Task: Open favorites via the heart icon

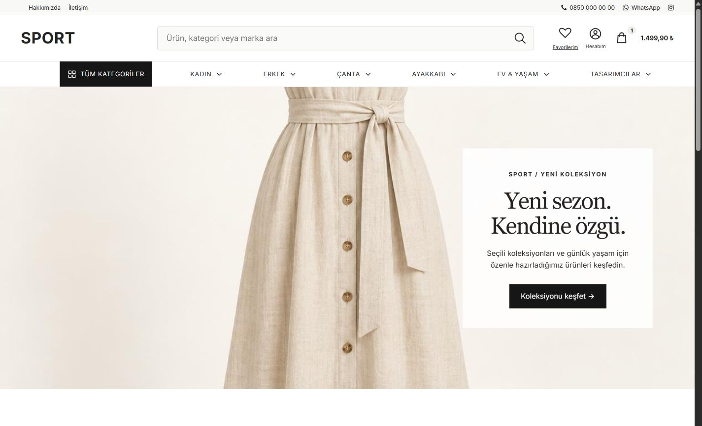Action: [x=565, y=33]
